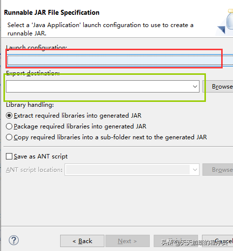Focus the Export destination text field
This screenshot has height=251, width=233.
coord(99,87)
